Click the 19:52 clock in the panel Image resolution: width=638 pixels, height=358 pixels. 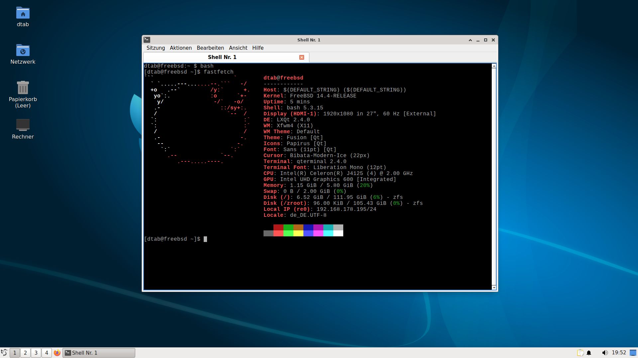tap(619, 353)
